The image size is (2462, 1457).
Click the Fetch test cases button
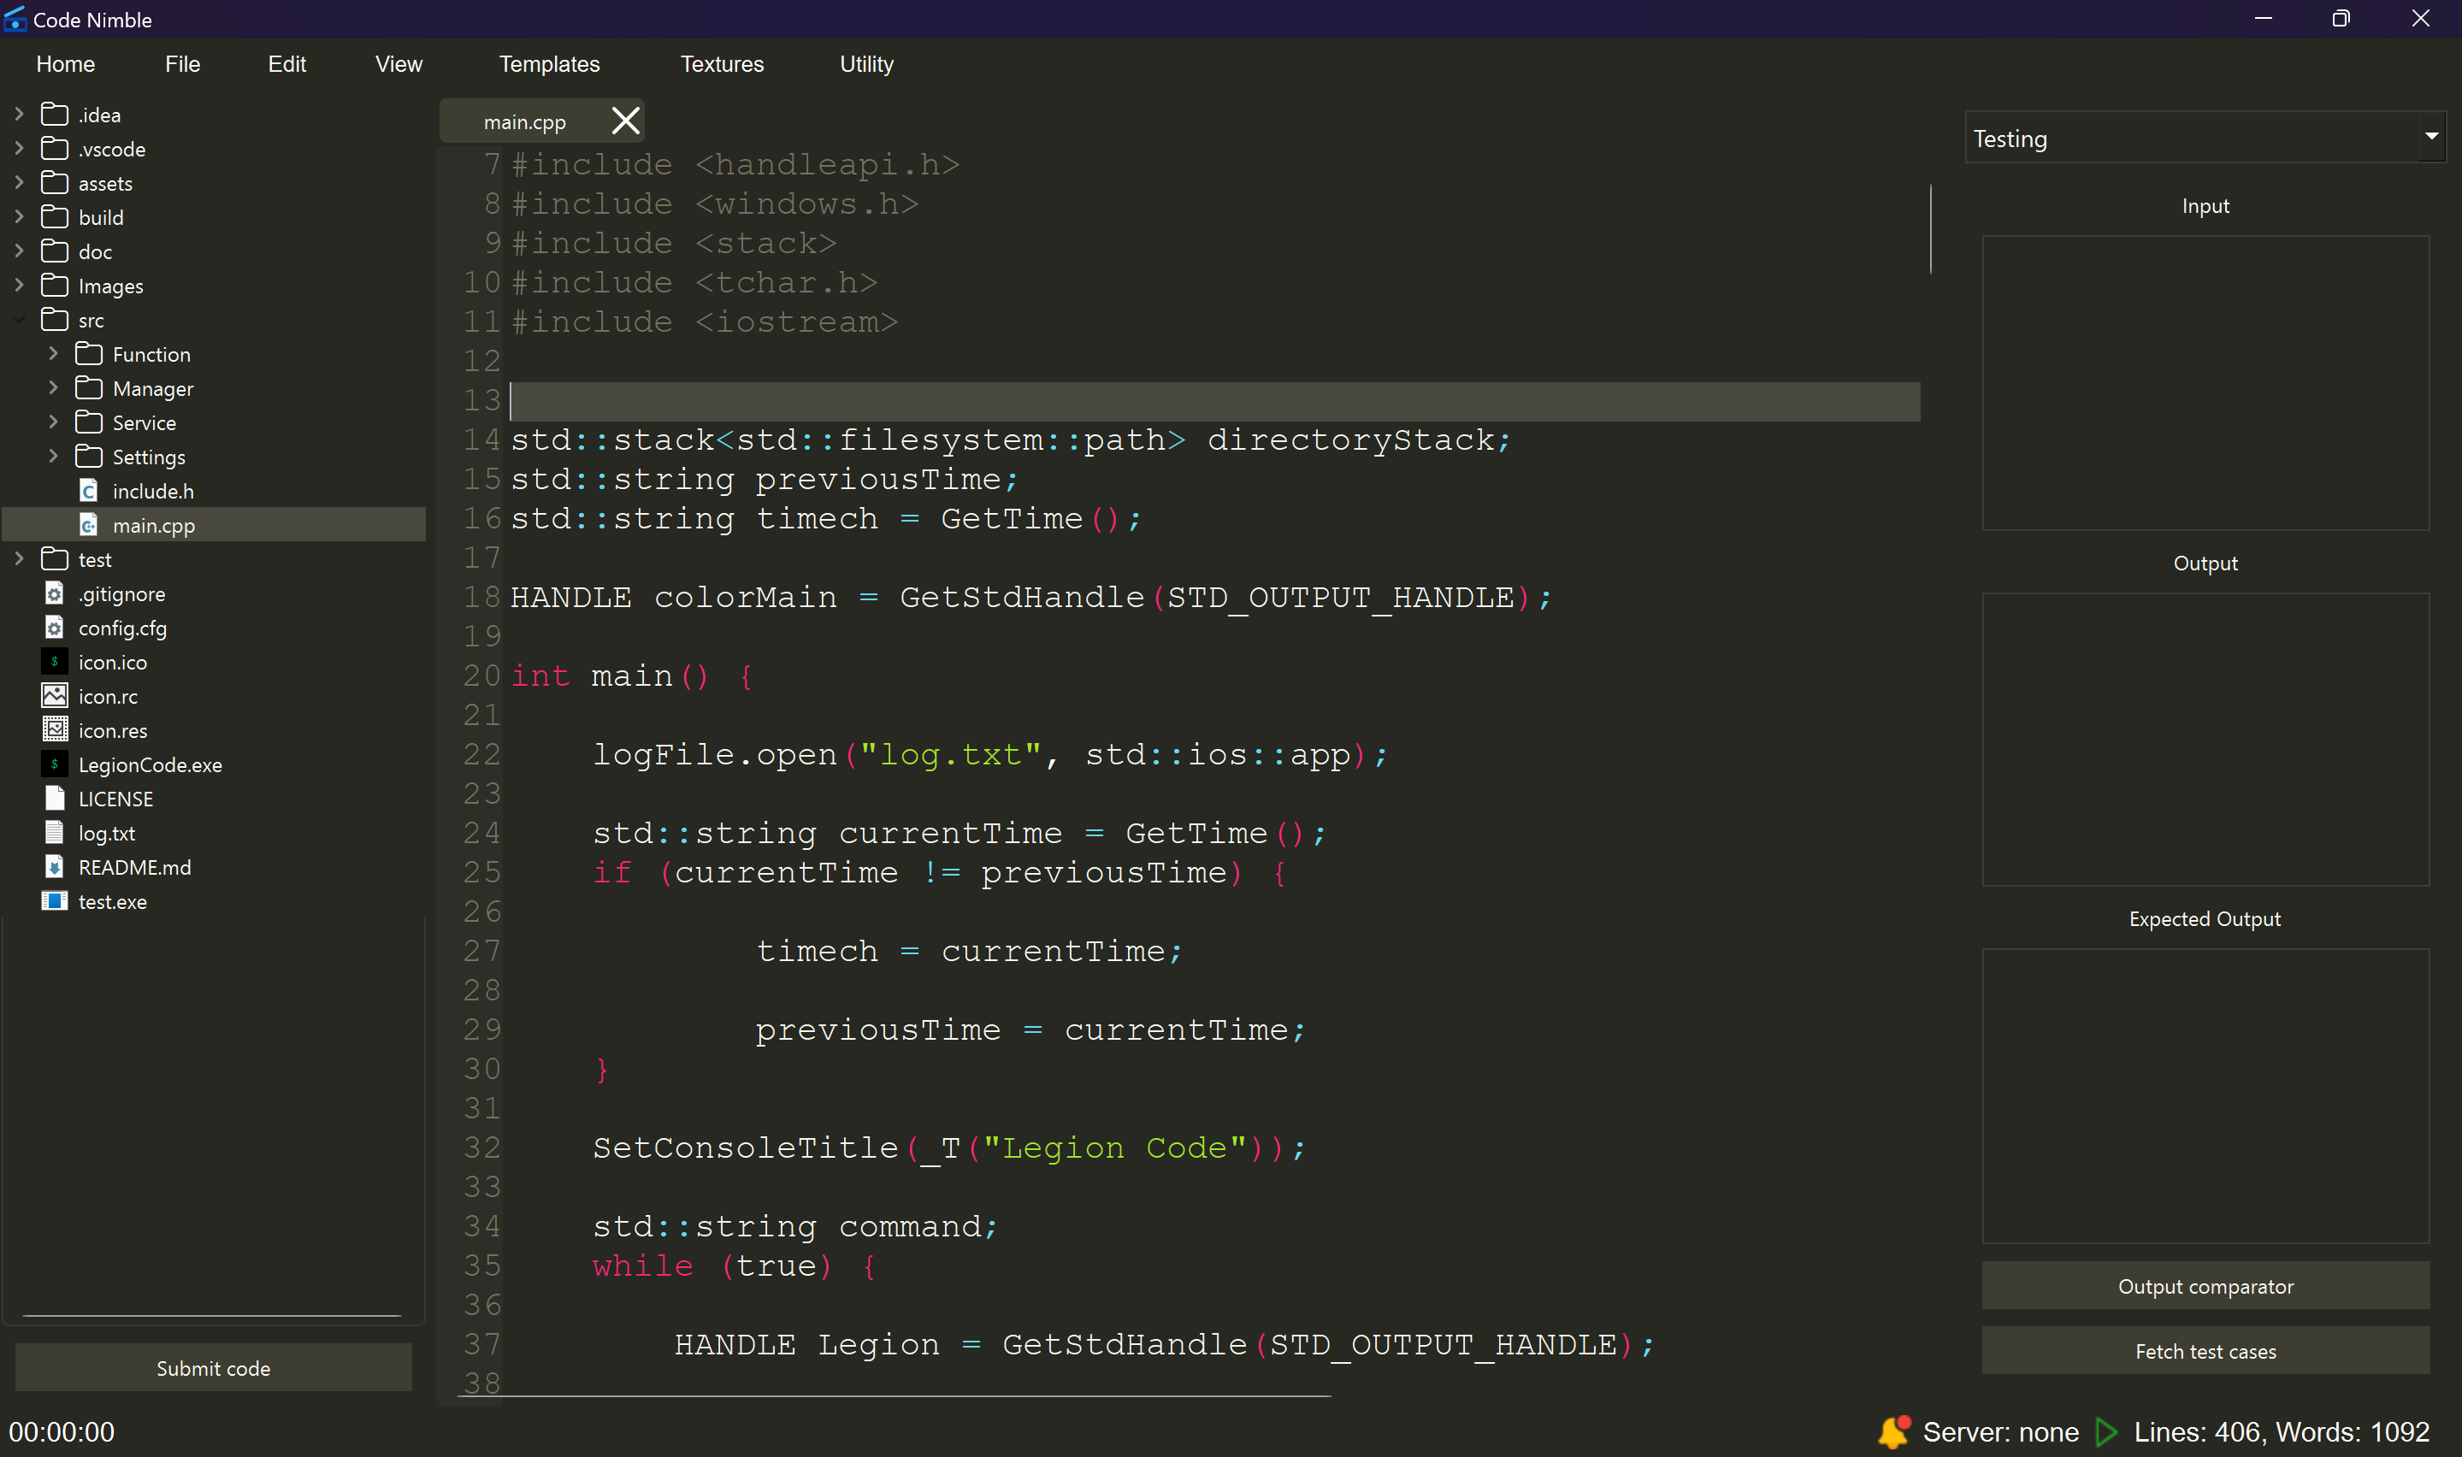(2205, 1351)
